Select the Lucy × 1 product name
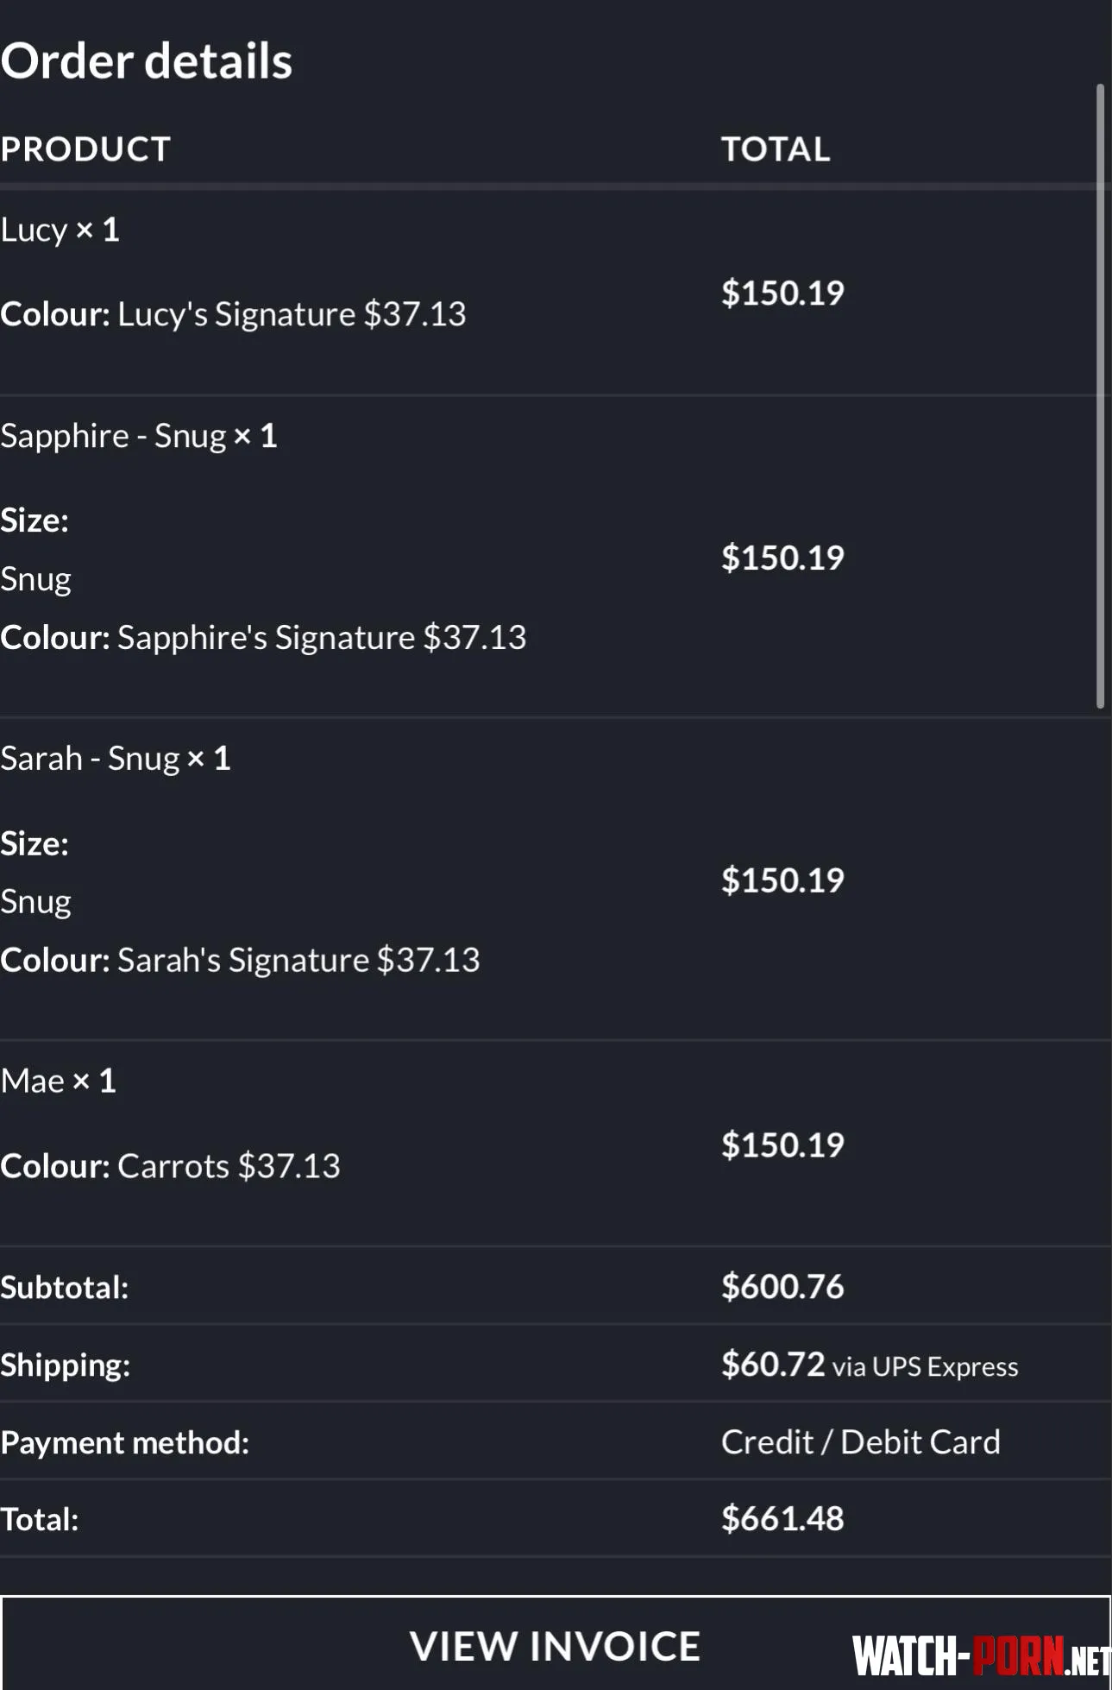The width and height of the screenshot is (1112, 1690). pyautogui.click(x=60, y=230)
